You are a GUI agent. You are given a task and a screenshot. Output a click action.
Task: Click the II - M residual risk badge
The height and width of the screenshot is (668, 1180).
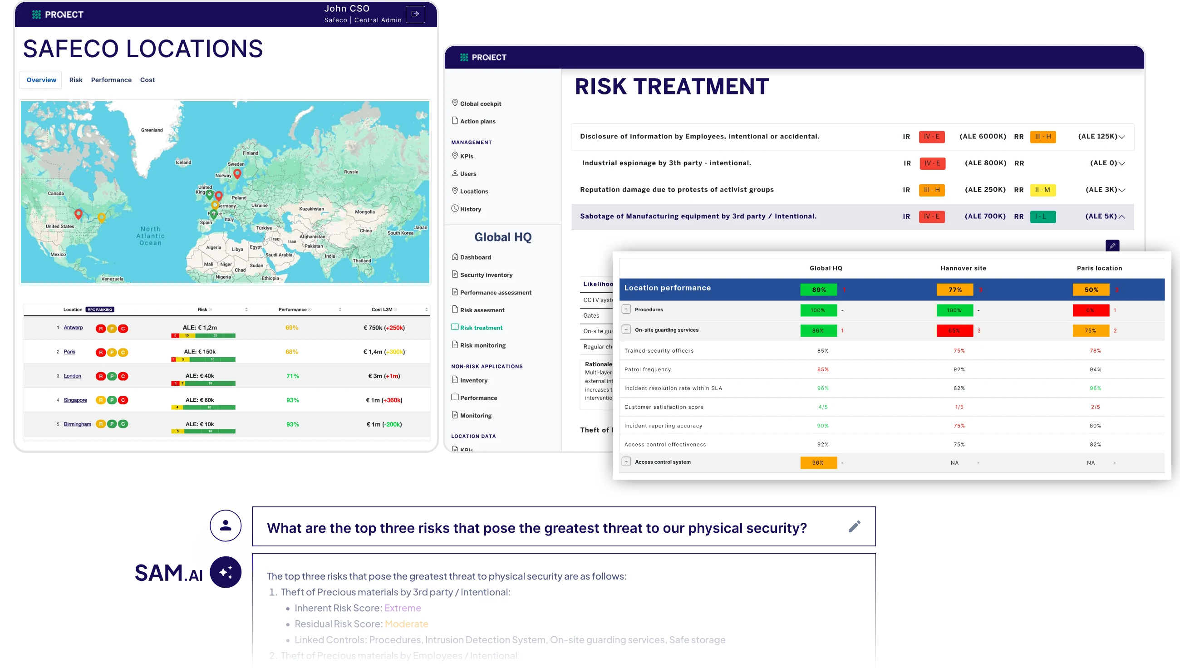1042,190
